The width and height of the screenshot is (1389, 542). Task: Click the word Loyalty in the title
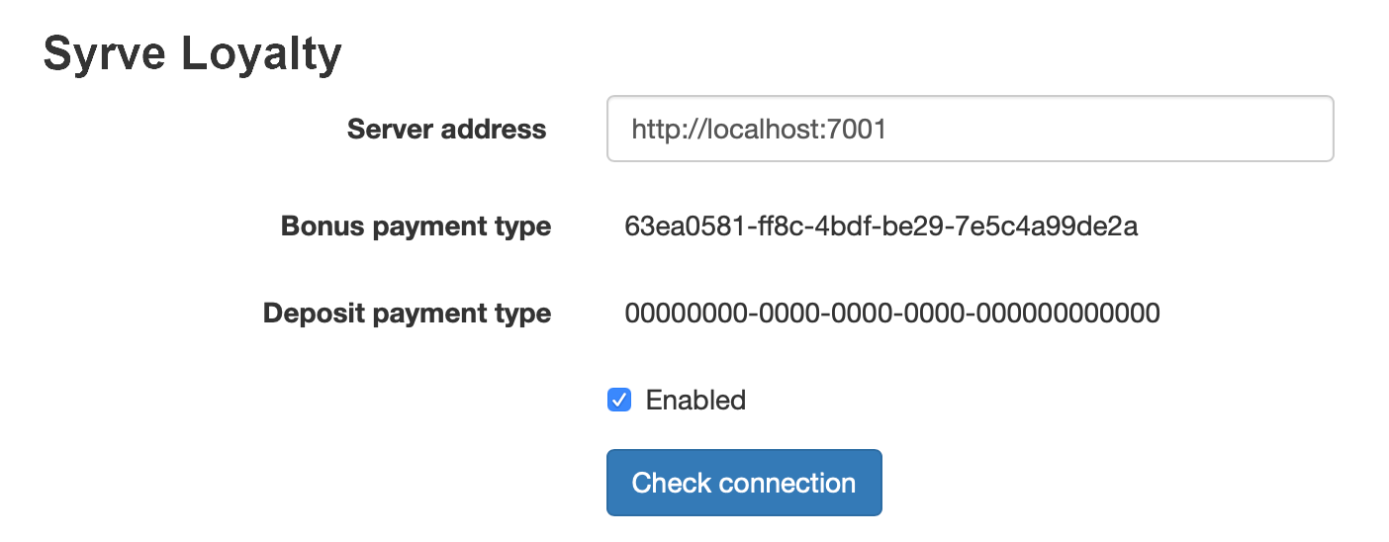[x=261, y=55]
